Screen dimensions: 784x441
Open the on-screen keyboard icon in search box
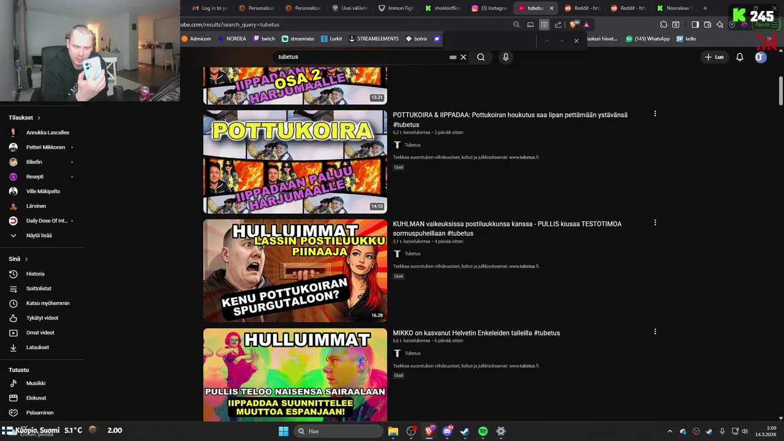click(x=453, y=57)
